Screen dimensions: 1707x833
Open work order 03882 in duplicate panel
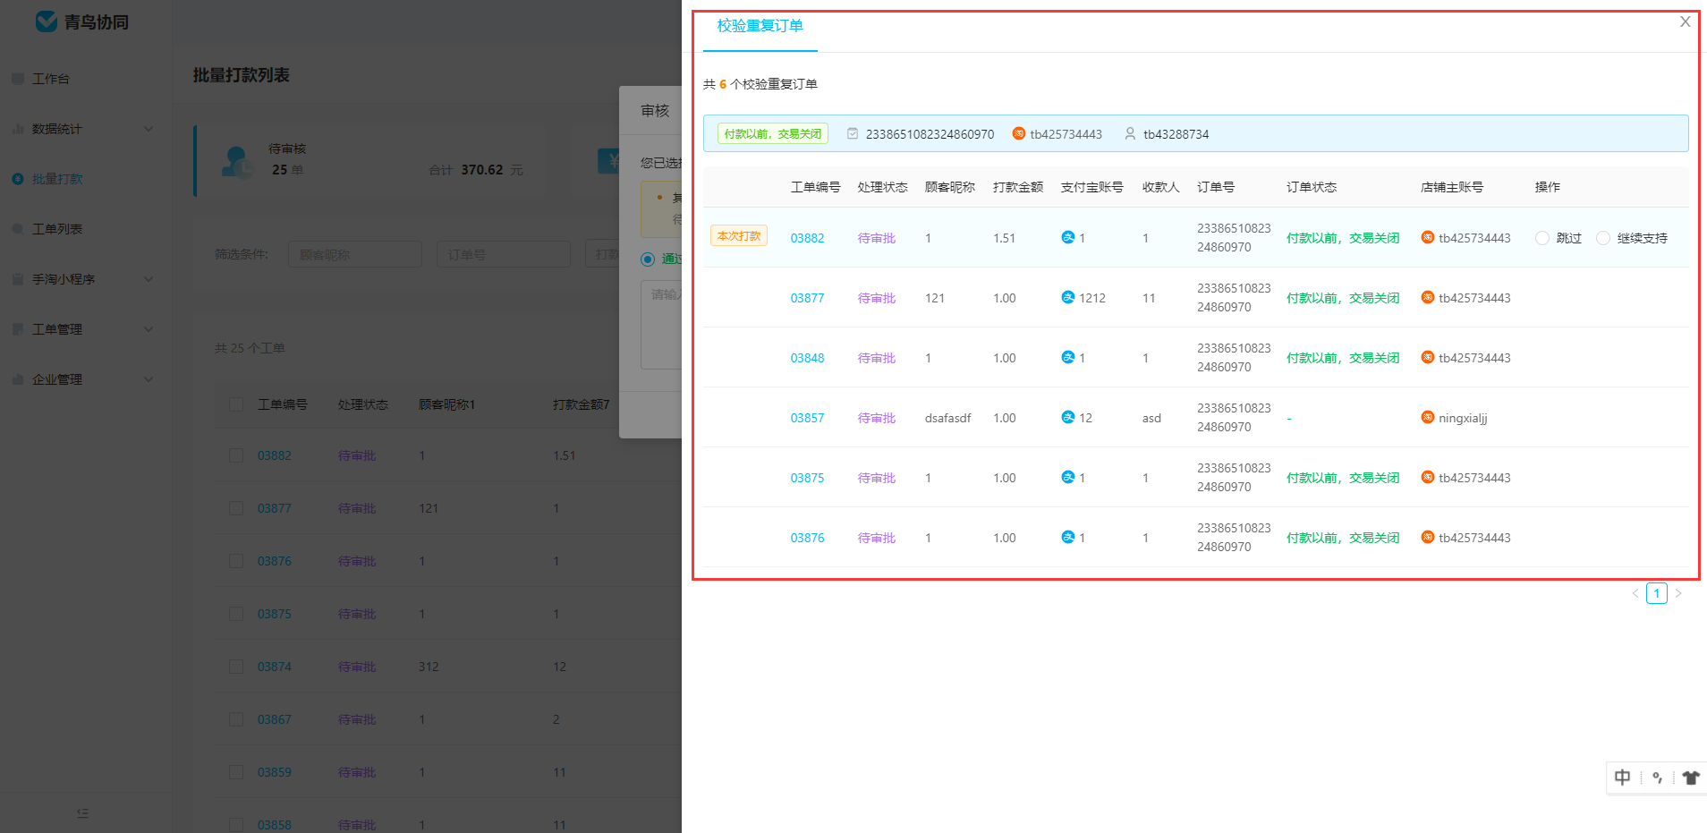(807, 238)
